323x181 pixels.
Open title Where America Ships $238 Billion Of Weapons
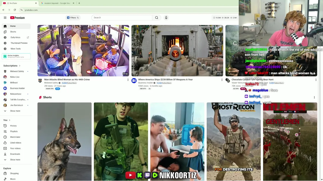coord(165,79)
